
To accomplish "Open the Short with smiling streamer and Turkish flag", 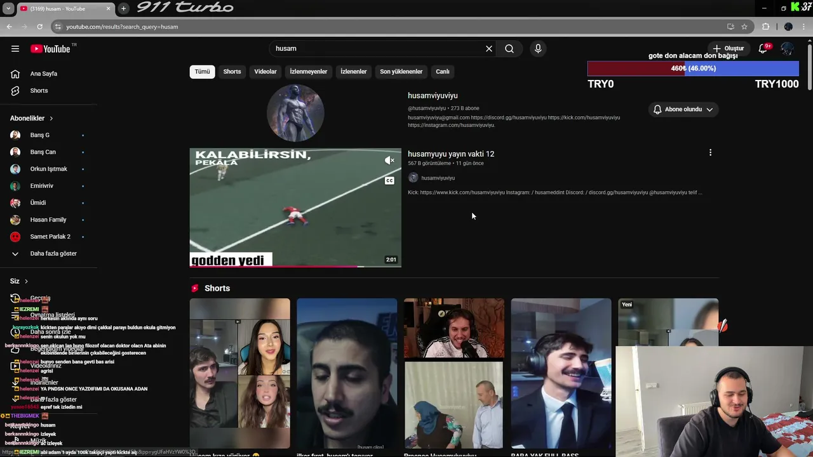I will point(454,373).
